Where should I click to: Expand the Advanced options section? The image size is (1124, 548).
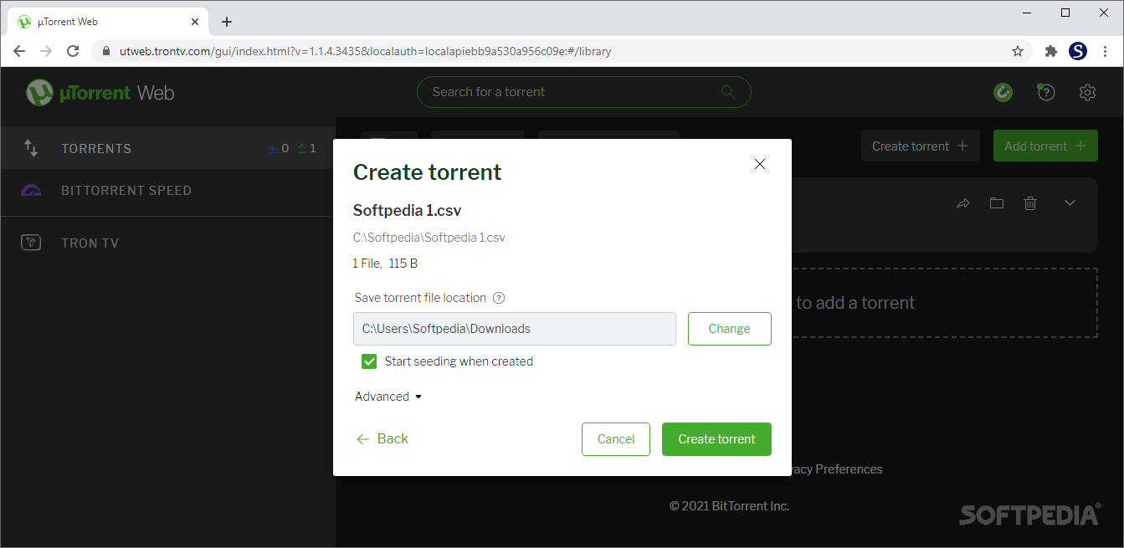388,397
